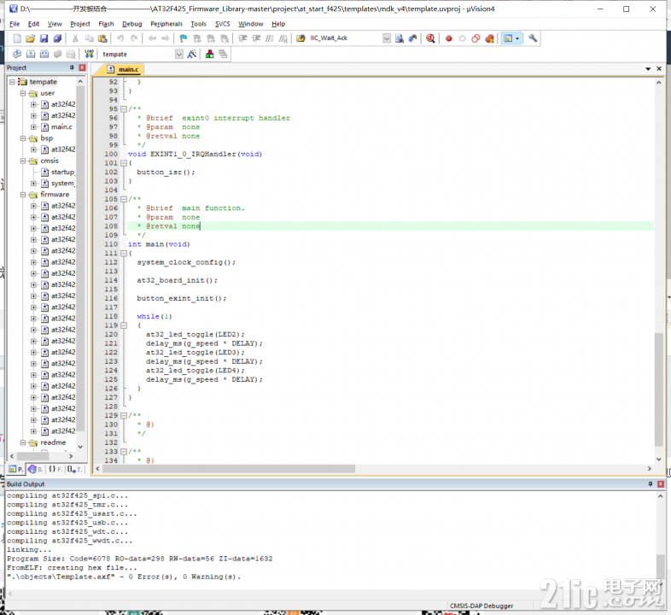The width and height of the screenshot is (671, 615).
Task: Select the startup file under cmsis
Action: [63, 173]
